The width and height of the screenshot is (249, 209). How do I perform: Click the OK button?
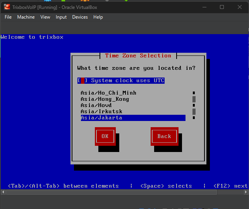pos(105,136)
